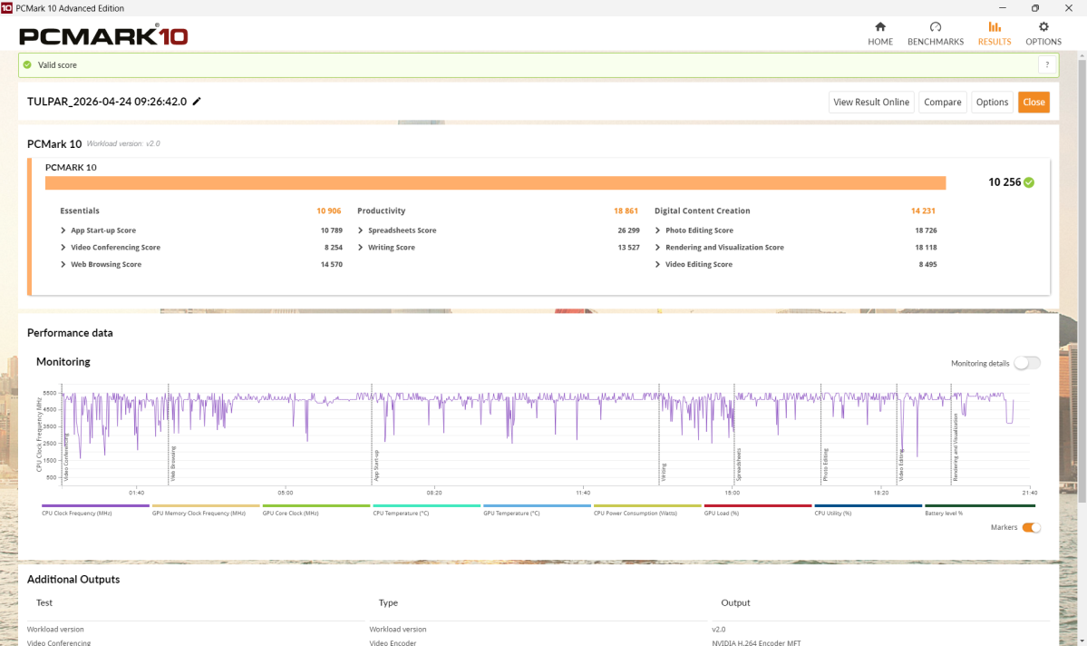Turn off the Markers toggle
Image resolution: width=1087 pixels, height=646 pixels.
coord(1032,527)
